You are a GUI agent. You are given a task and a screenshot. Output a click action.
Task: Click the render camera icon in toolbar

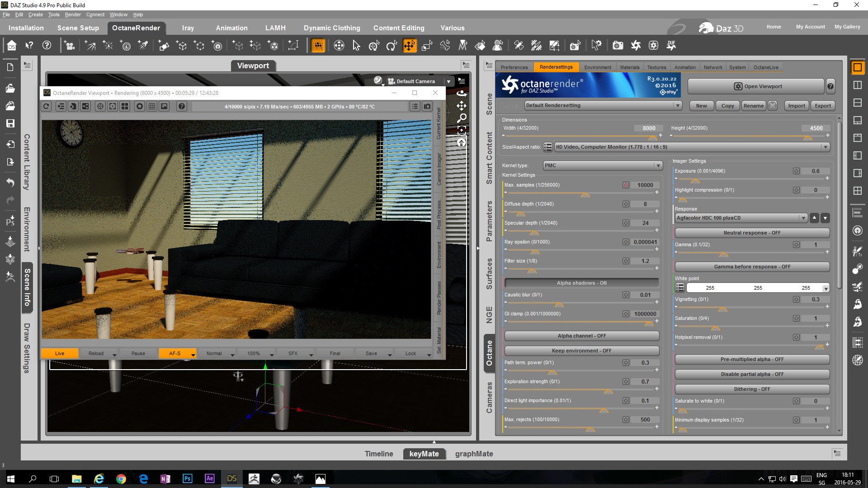point(618,45)
